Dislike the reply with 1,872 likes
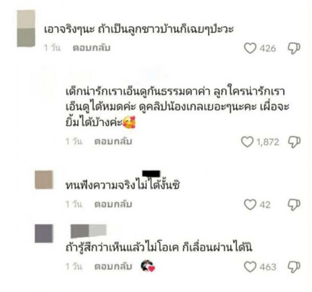The height and width of the screenshot is (292, 312). (x=294, y=142)
